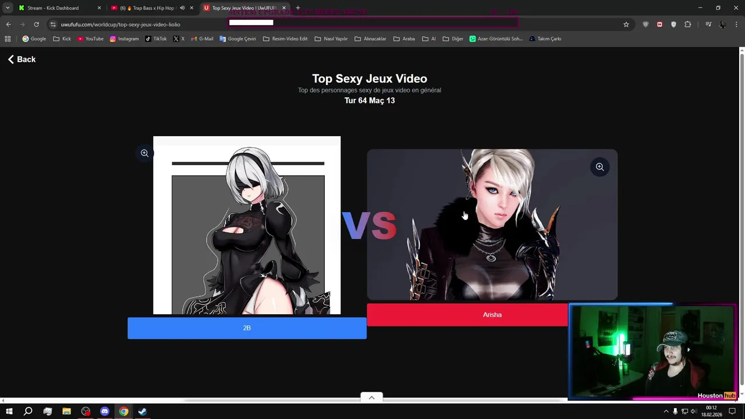Expand the Nasıl Yapılır bookmarks folder
The width and height of the screenshot is (745, 419).
[331, 39]
